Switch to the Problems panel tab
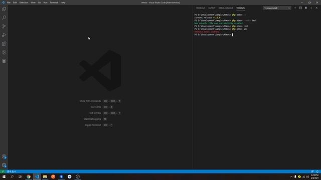321x180 pixels. (x=201, y=8)
